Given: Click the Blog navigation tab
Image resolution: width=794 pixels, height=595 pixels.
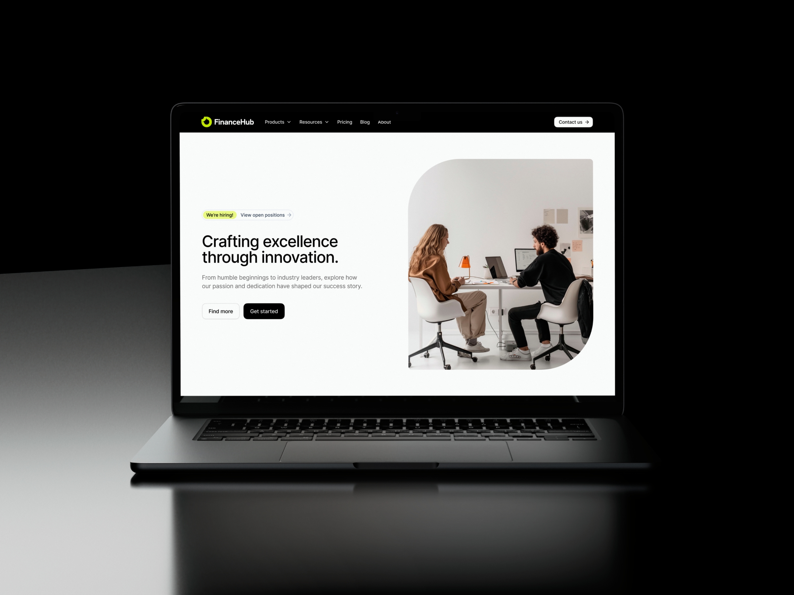Looking at the screenshot, I should (x=365, y=122).
